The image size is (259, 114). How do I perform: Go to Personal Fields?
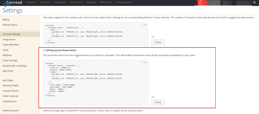(11, 85)
